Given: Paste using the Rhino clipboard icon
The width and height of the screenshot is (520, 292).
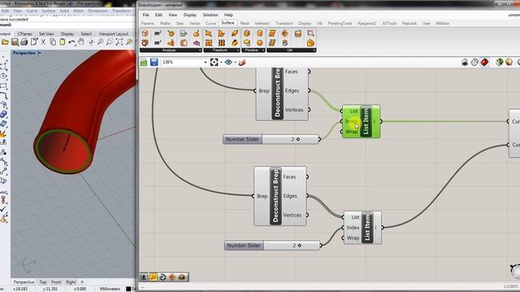Looking at the screenshot, I should (62, 42).
